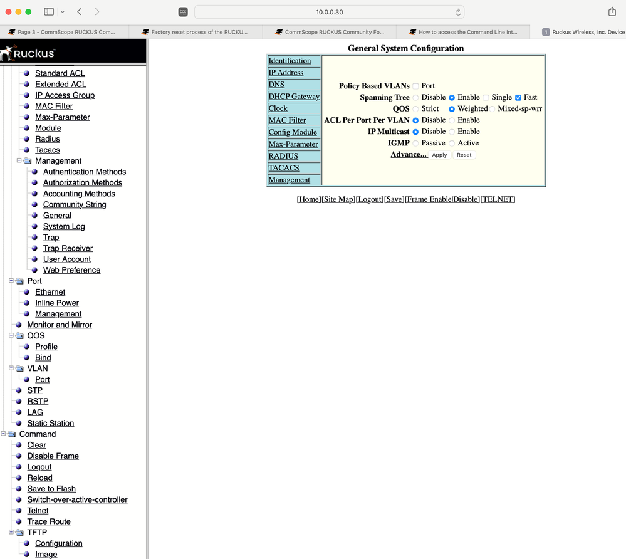This screenshot has width=626, height=559.
Task: Click the folder icon next to QOS
Action: pos(18,335)
